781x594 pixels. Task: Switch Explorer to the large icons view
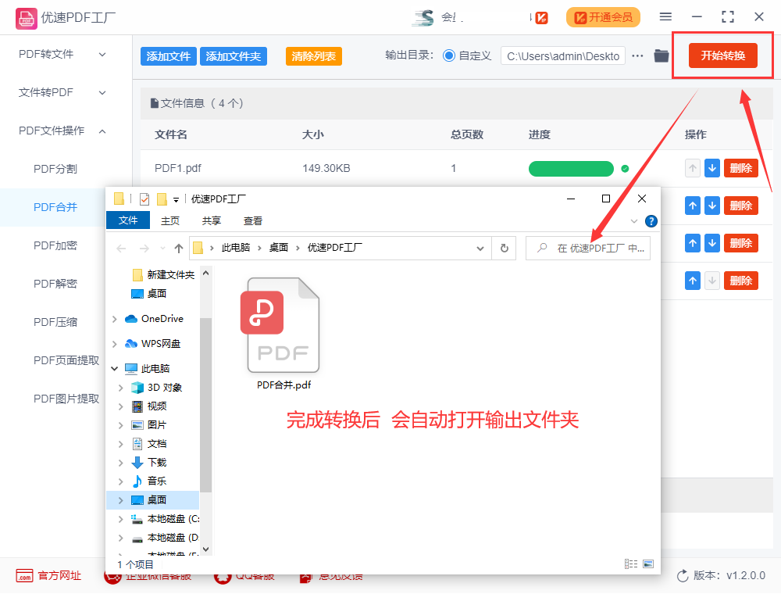(x=648, y=564)
